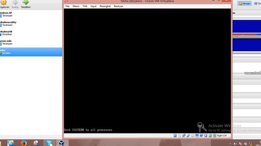
Task: Click the Right Ctrl host key indicator
Action: tap(222, 135)
